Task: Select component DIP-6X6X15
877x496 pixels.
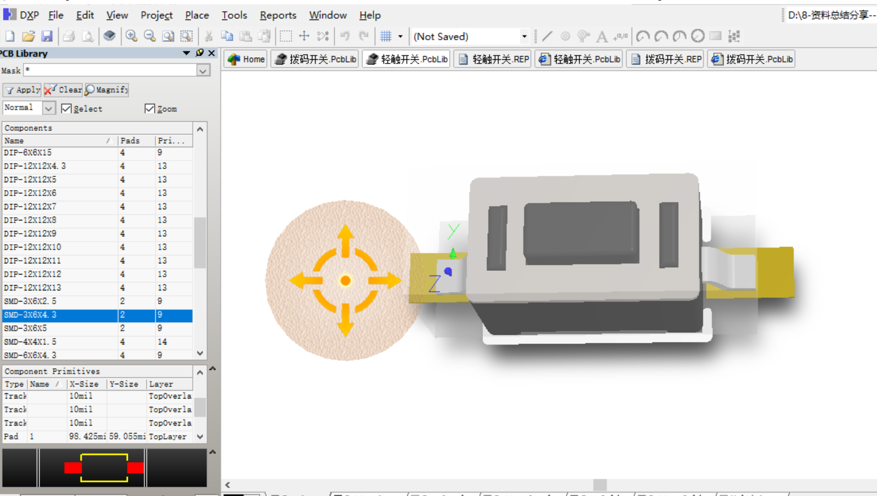Action: pos(98,153)
